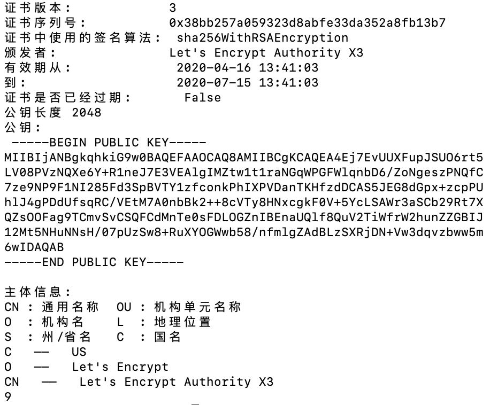
Task: Click the 主体信息 subject info heading
Action: coord(37,292)
